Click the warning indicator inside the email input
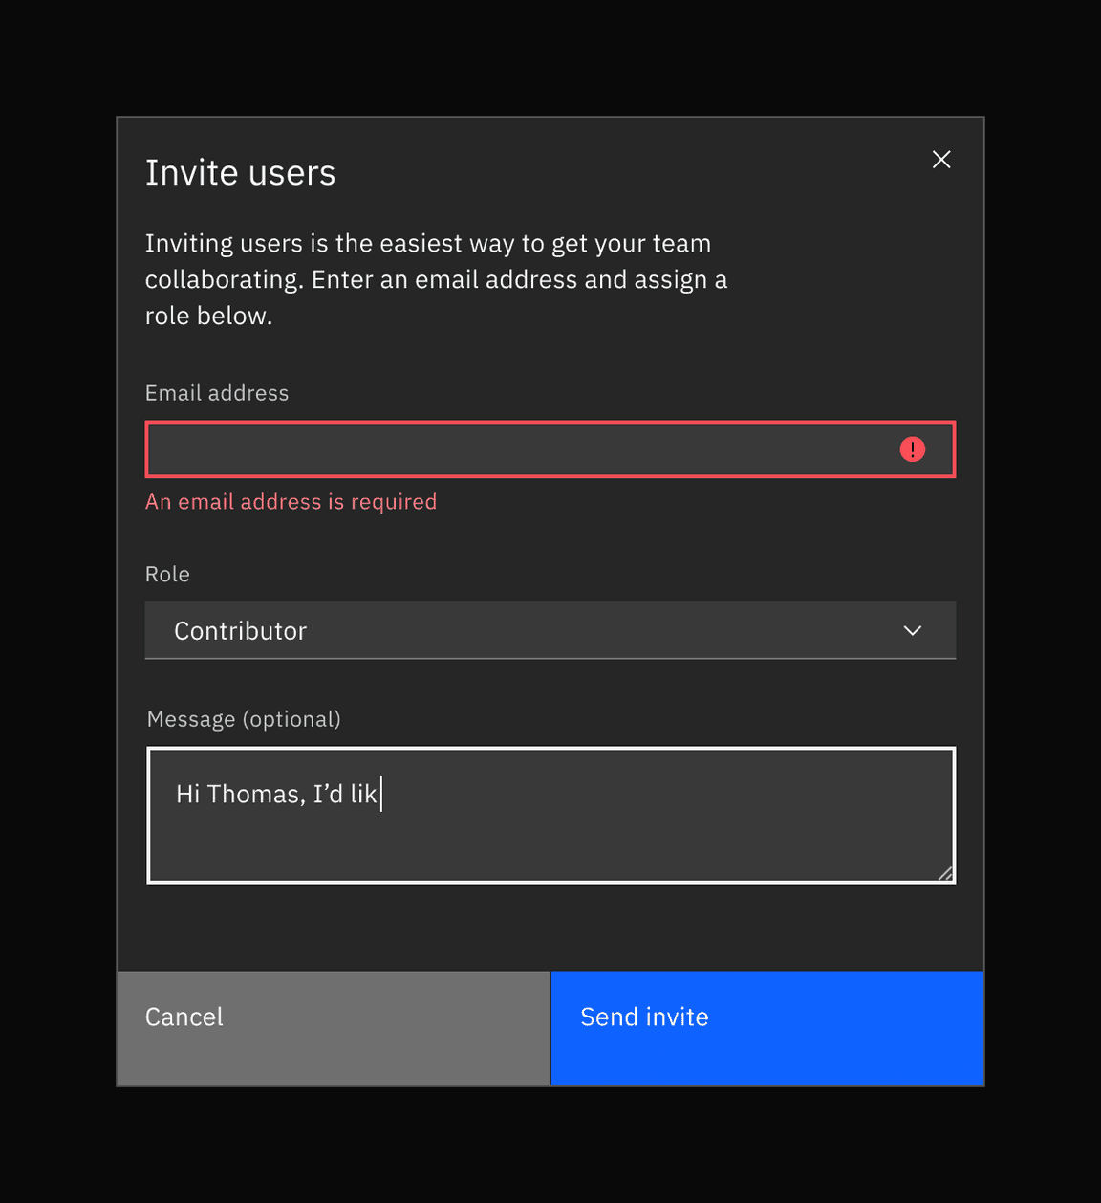 tap(913, 448)
